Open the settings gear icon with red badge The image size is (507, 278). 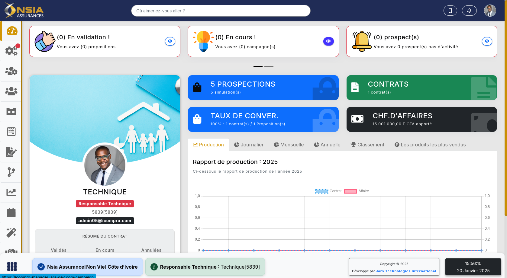(11, 51)
